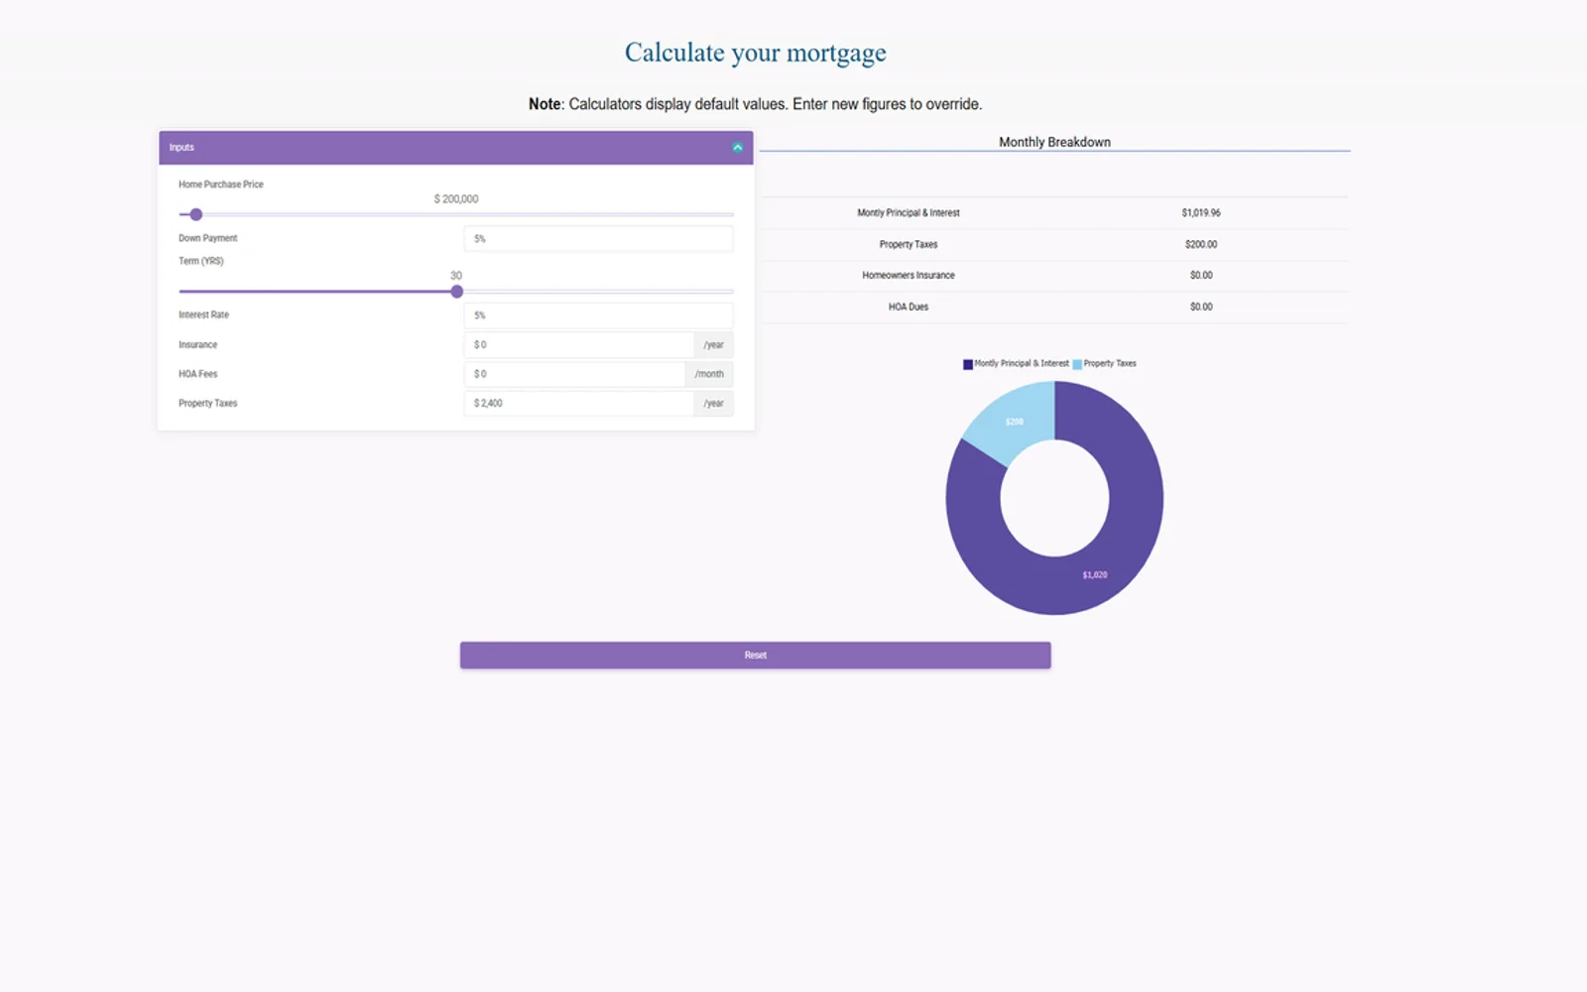Click Montly Principal & Interest table label
The height and width of the screenshot is (992, 1587).
tap(908, 212)
